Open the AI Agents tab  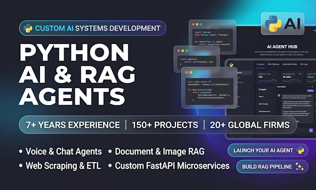(260, 64)
